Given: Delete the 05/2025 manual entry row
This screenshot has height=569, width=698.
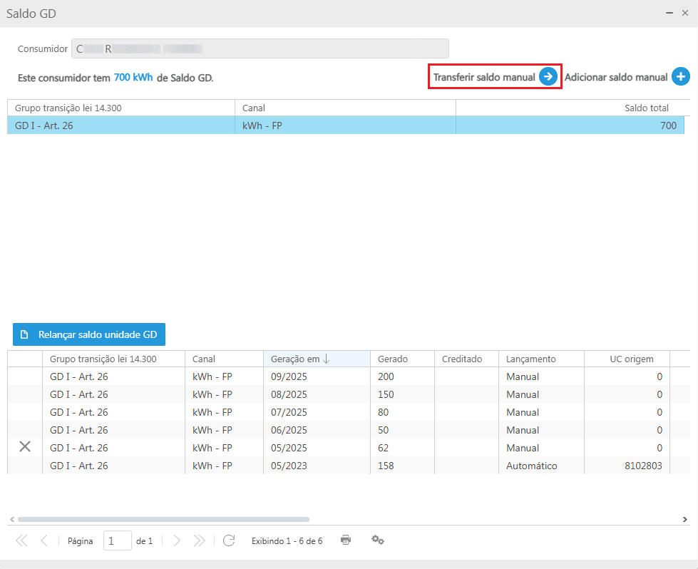Looking at the screenshot, I should pos(25,447).
